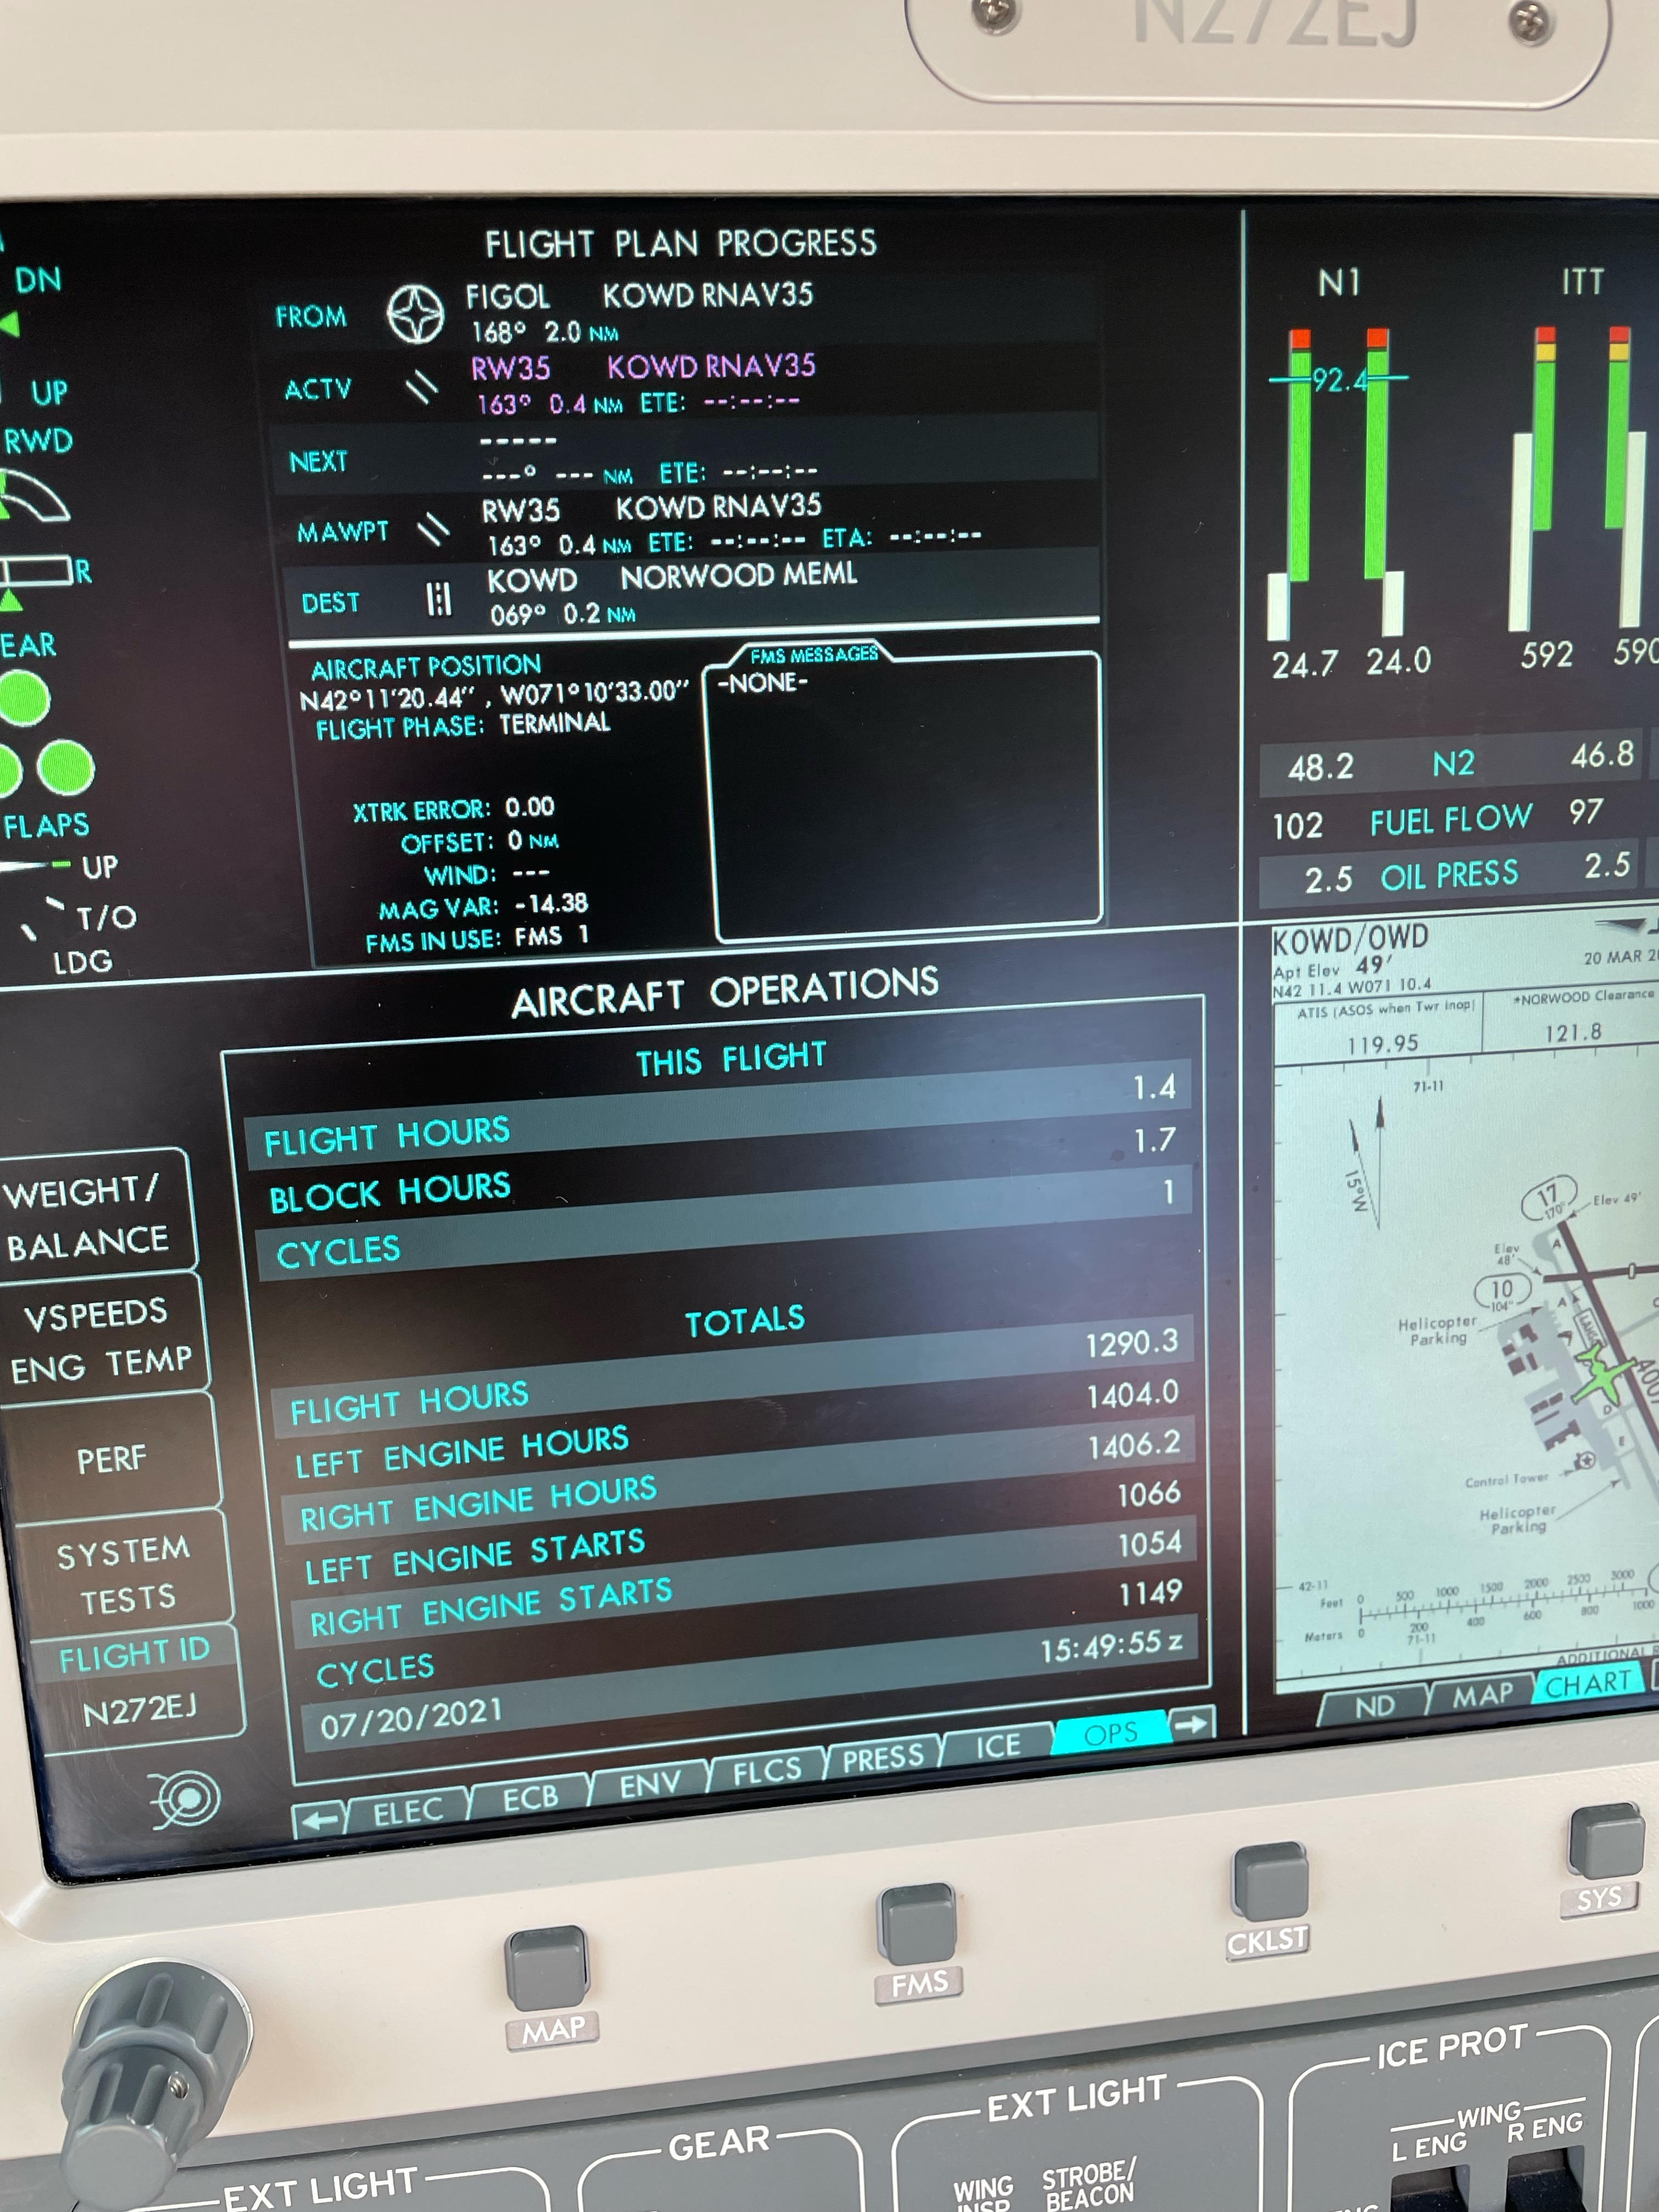Click the right arrow next to OPS
The width and height of the screenshot is (1659, 2212).
(x=1191, y=1724)
